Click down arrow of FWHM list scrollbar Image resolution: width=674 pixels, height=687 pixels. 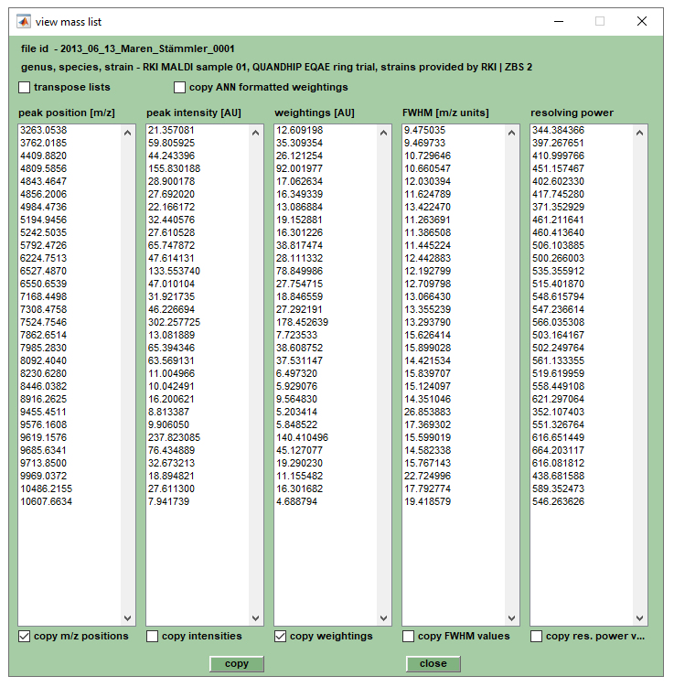(513, 618)
